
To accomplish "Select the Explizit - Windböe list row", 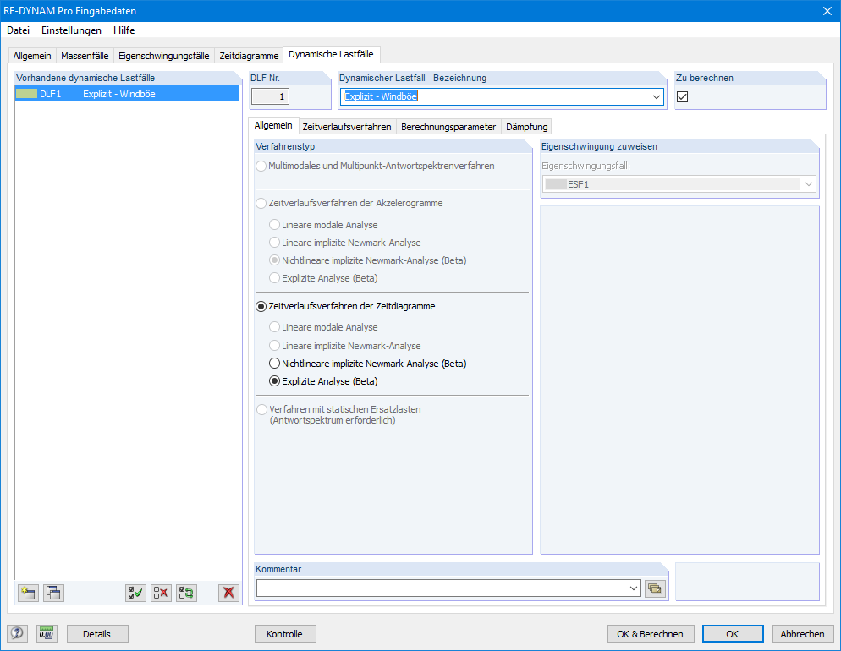I will (127, 94).
